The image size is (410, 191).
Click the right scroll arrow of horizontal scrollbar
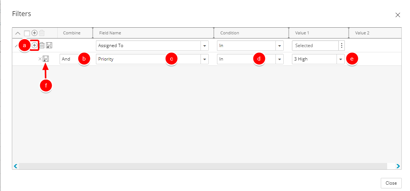click(x=398, y=166)
